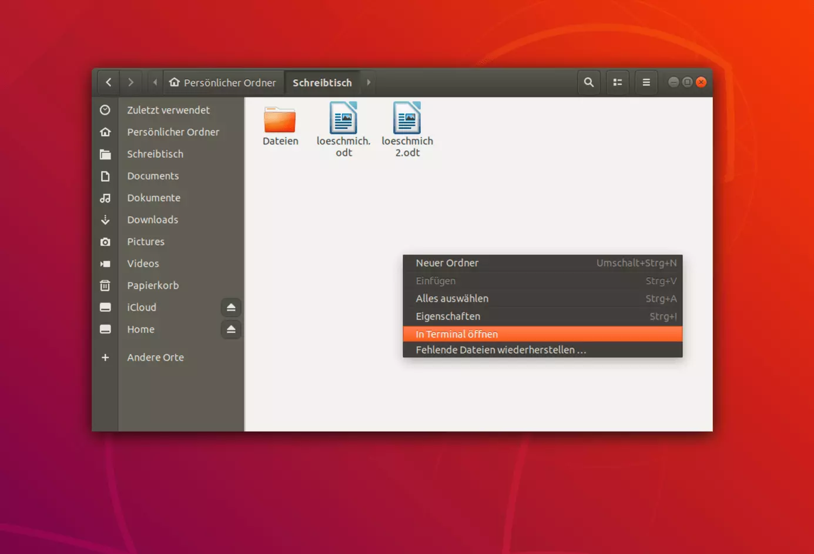Select the Dateien folder icon
This screenshot has height=554, width=814.
coord(280,119)
